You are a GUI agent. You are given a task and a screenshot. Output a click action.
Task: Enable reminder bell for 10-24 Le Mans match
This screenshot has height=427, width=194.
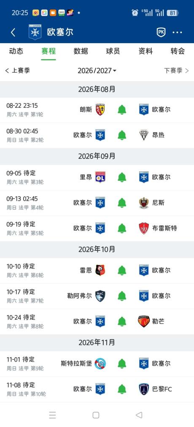[x=122, y=321]
